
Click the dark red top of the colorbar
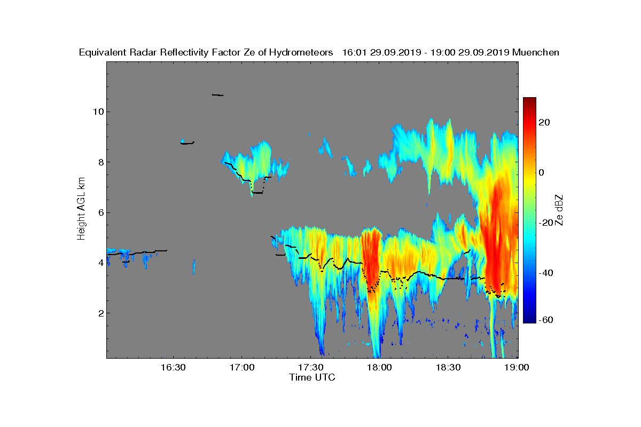click(x=529, y=102)
